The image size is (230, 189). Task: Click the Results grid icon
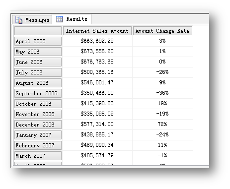click(x=60, y=19)
